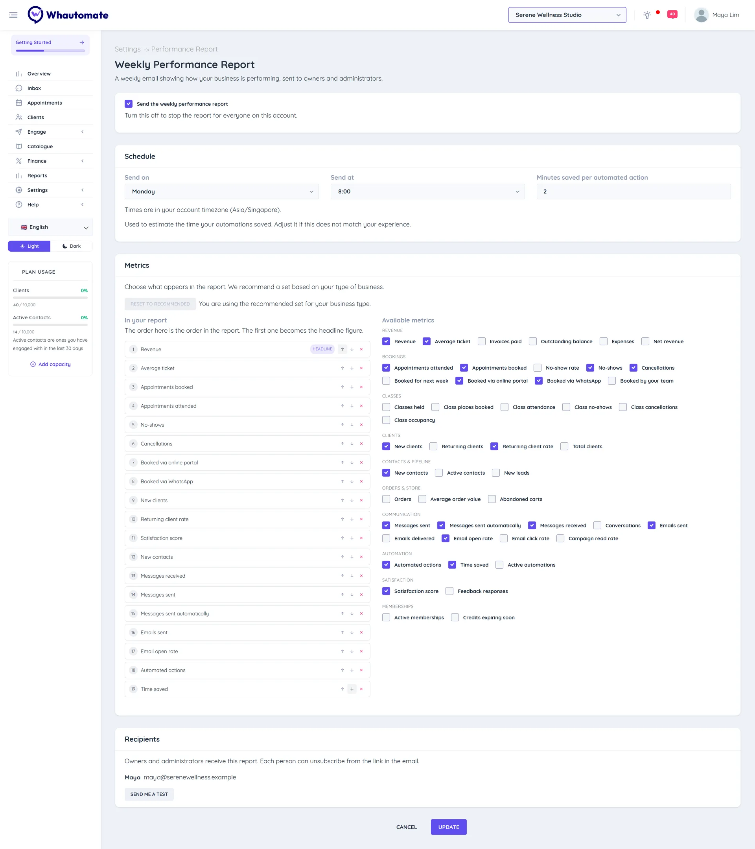The image size is (755, 849).
Task: Remove Emails sent row with red X
Action: coord(361,632)
